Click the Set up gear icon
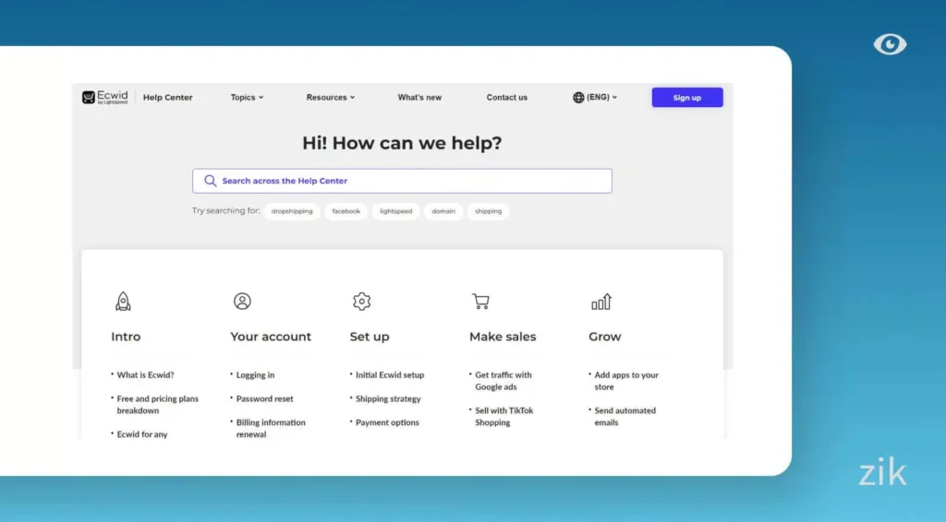Image resolution: width=946 pixels, height=522 pixels. (x=361, y=302)
